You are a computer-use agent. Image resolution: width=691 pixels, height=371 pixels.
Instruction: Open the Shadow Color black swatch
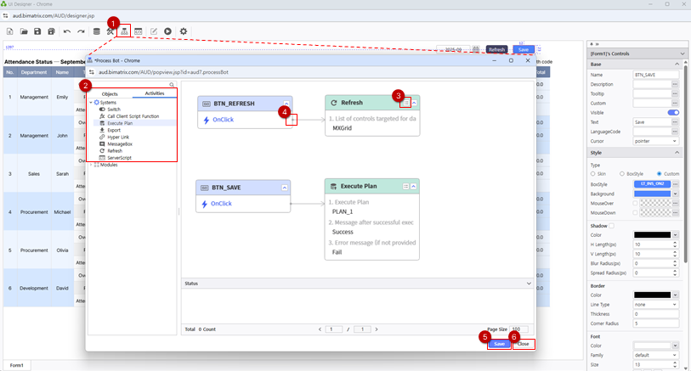coord(652,235)
